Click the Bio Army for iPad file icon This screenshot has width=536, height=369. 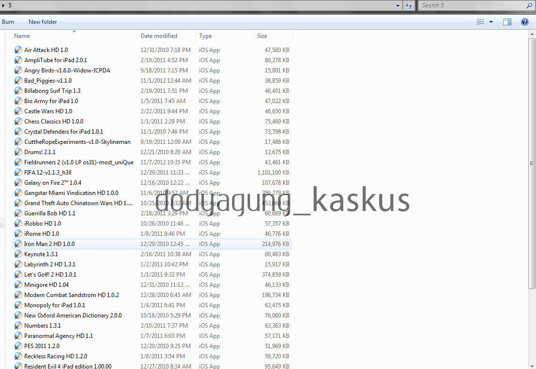click(18, 101)
